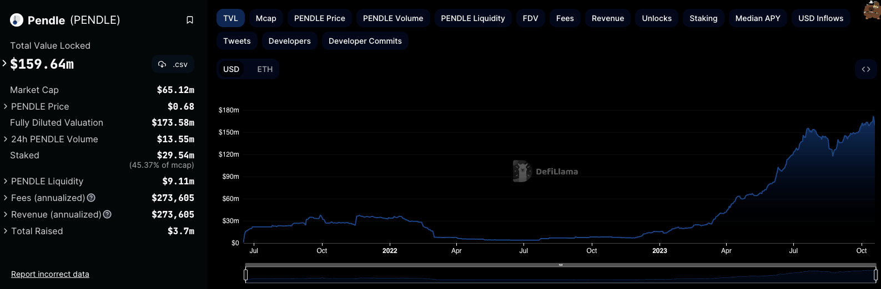This screenshot has height=289, width=881.
Task: Expand the 24h PENDLE Volume row
Action: pos(6,139)
